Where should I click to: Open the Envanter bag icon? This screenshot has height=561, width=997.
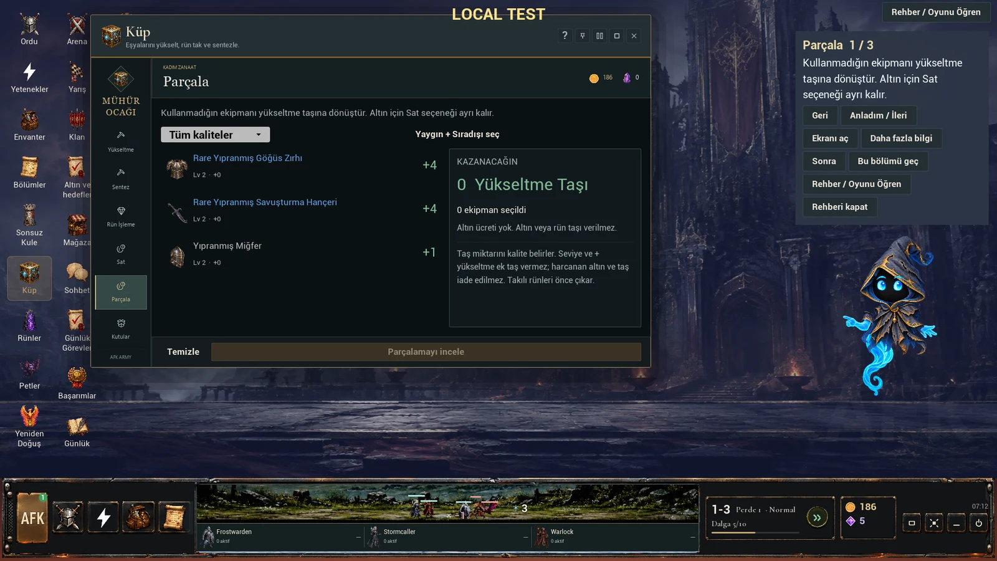coord(29,125)
